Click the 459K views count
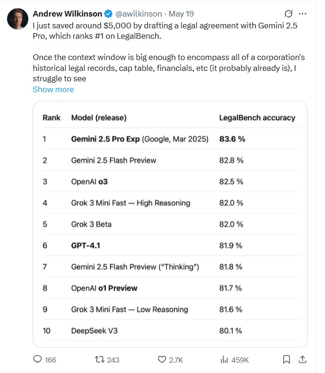This screenshot has height=373, width=325. [240, 360]
